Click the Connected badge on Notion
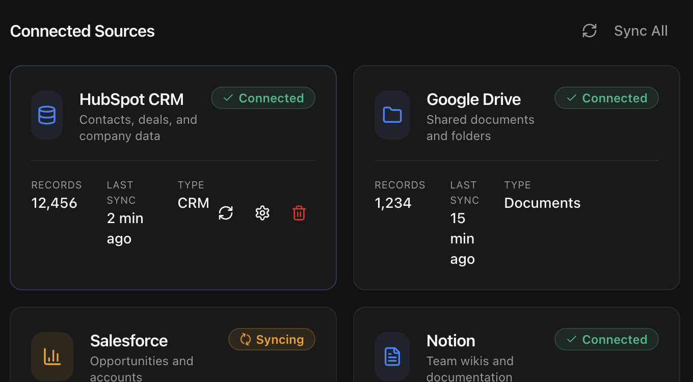 (606, 339)
